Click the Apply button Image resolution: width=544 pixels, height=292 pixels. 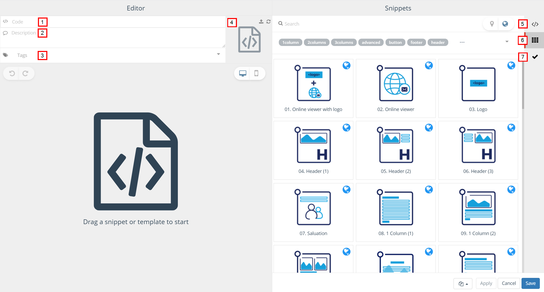click(486, 283)
